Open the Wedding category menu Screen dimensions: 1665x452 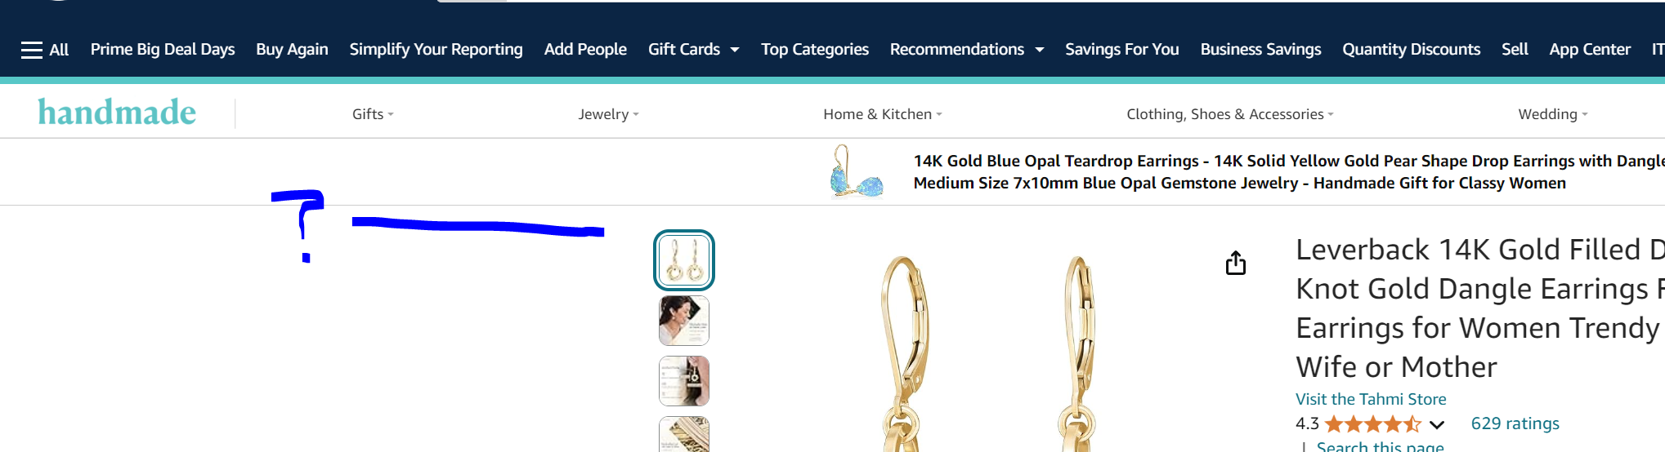1552,114
